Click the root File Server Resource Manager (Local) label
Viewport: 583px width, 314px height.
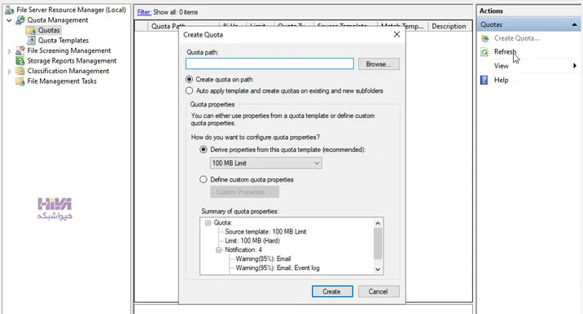pos(72,10)
